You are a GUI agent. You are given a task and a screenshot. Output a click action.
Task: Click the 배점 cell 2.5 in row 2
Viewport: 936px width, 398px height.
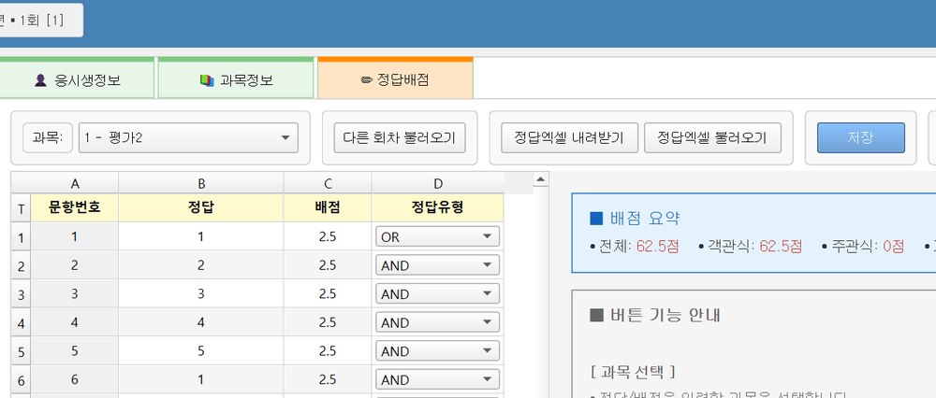[x=327, y=265]
